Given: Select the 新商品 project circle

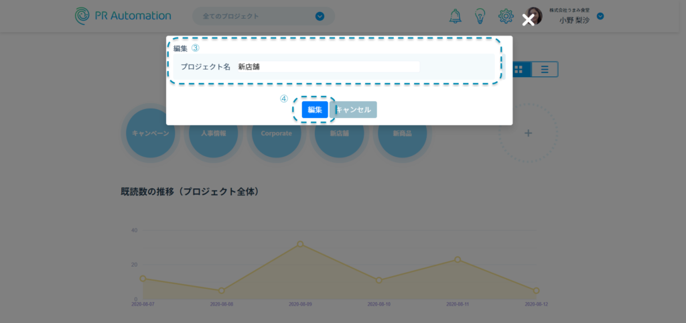Looking at the screenshot, I should point(402,133).
